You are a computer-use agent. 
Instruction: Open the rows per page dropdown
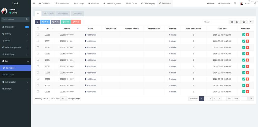64,99
